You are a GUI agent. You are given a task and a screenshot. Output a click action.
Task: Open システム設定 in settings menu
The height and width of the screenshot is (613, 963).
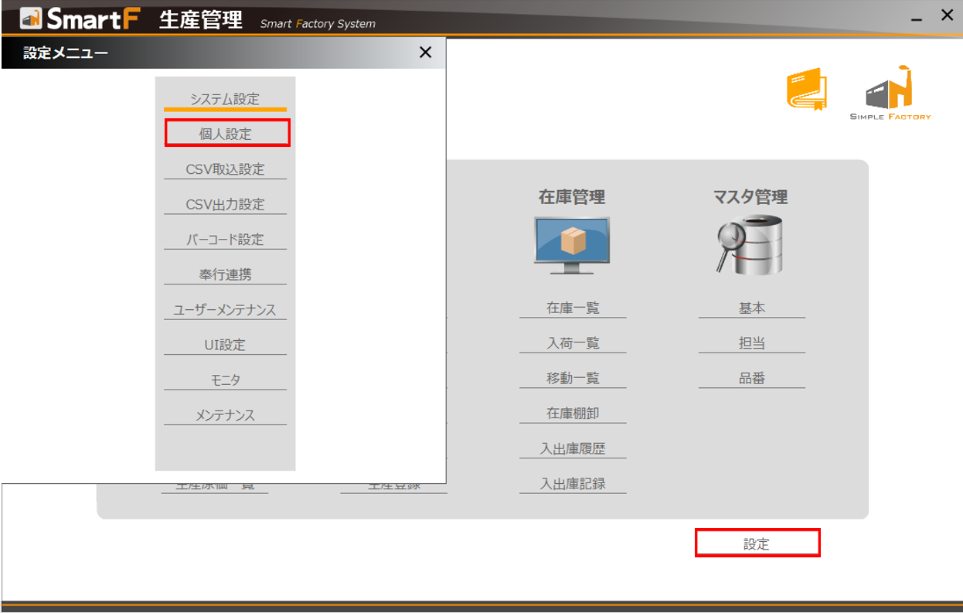(225, 99)
